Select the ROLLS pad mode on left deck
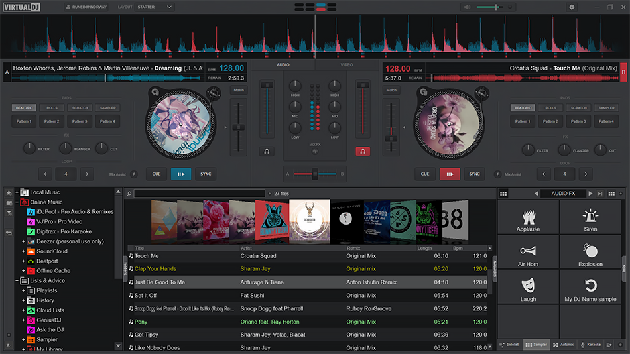This screenshot has height=354, width=630. [x=52, y=108]
